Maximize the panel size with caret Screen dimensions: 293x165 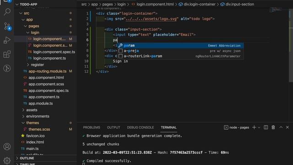click(x=281, y=127)
